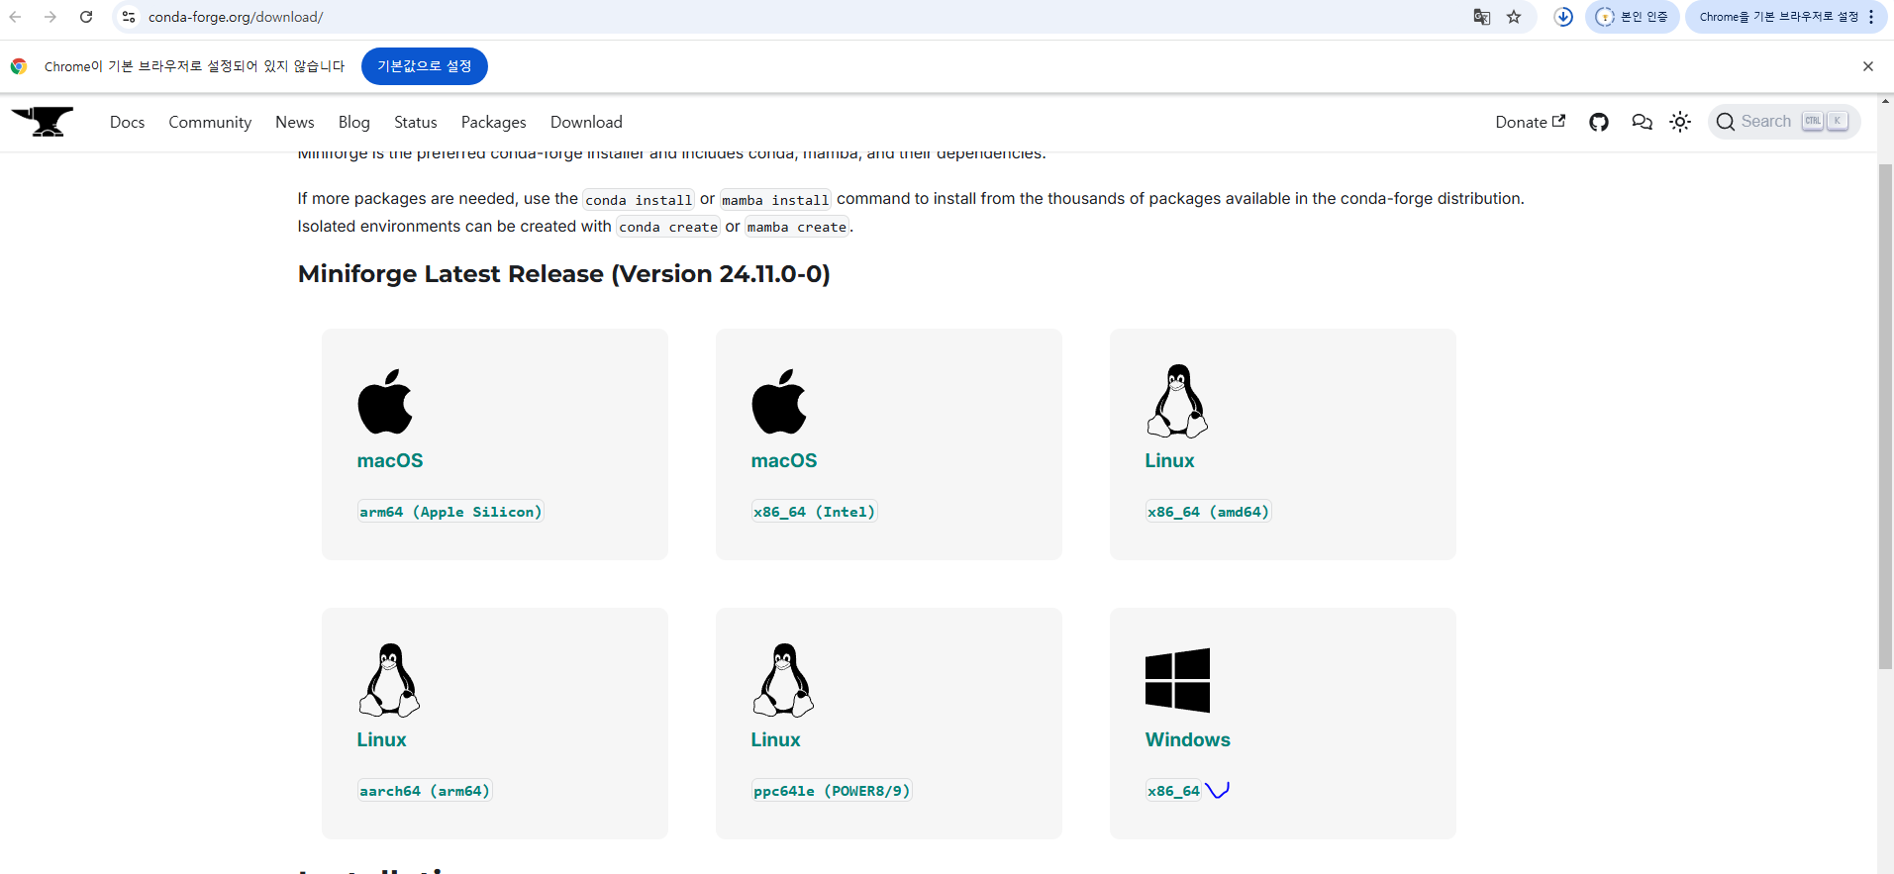Open the Donate external link
Image resolution: width=1894 pixels, height=874 pixels.
click(x=1530, y=122)
